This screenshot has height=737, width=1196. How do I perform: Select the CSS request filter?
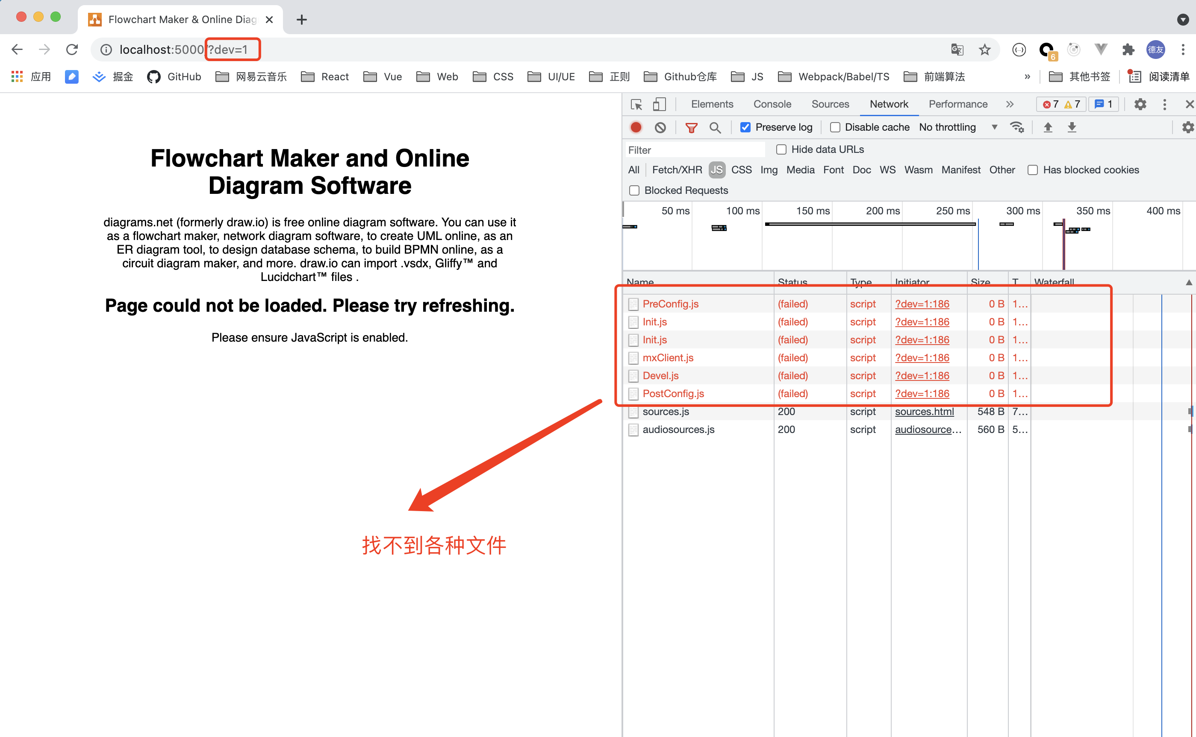click(741, 170)
